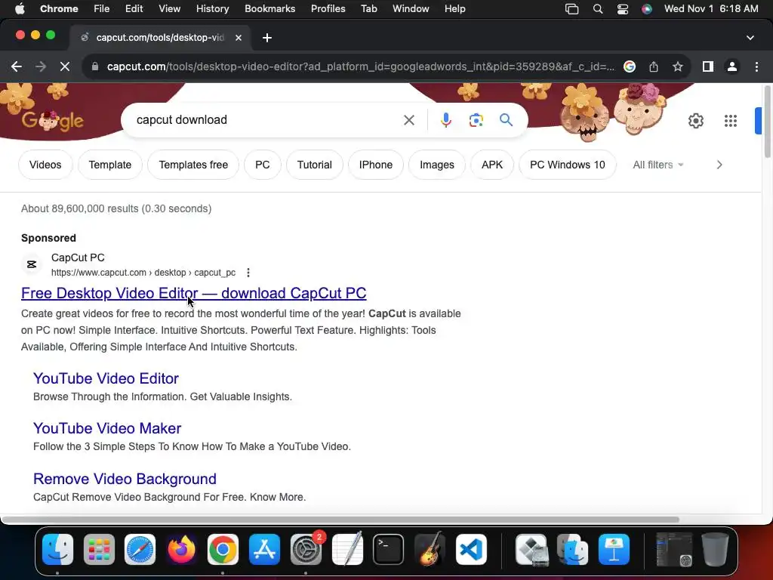
Task: Click the Google doodle logo
Action: click(53, 120)
